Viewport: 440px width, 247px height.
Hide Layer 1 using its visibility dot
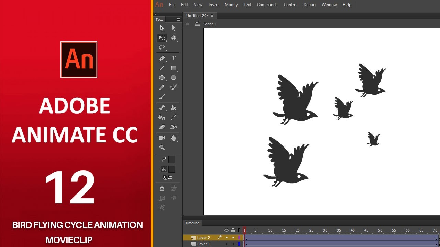(227, 244)
